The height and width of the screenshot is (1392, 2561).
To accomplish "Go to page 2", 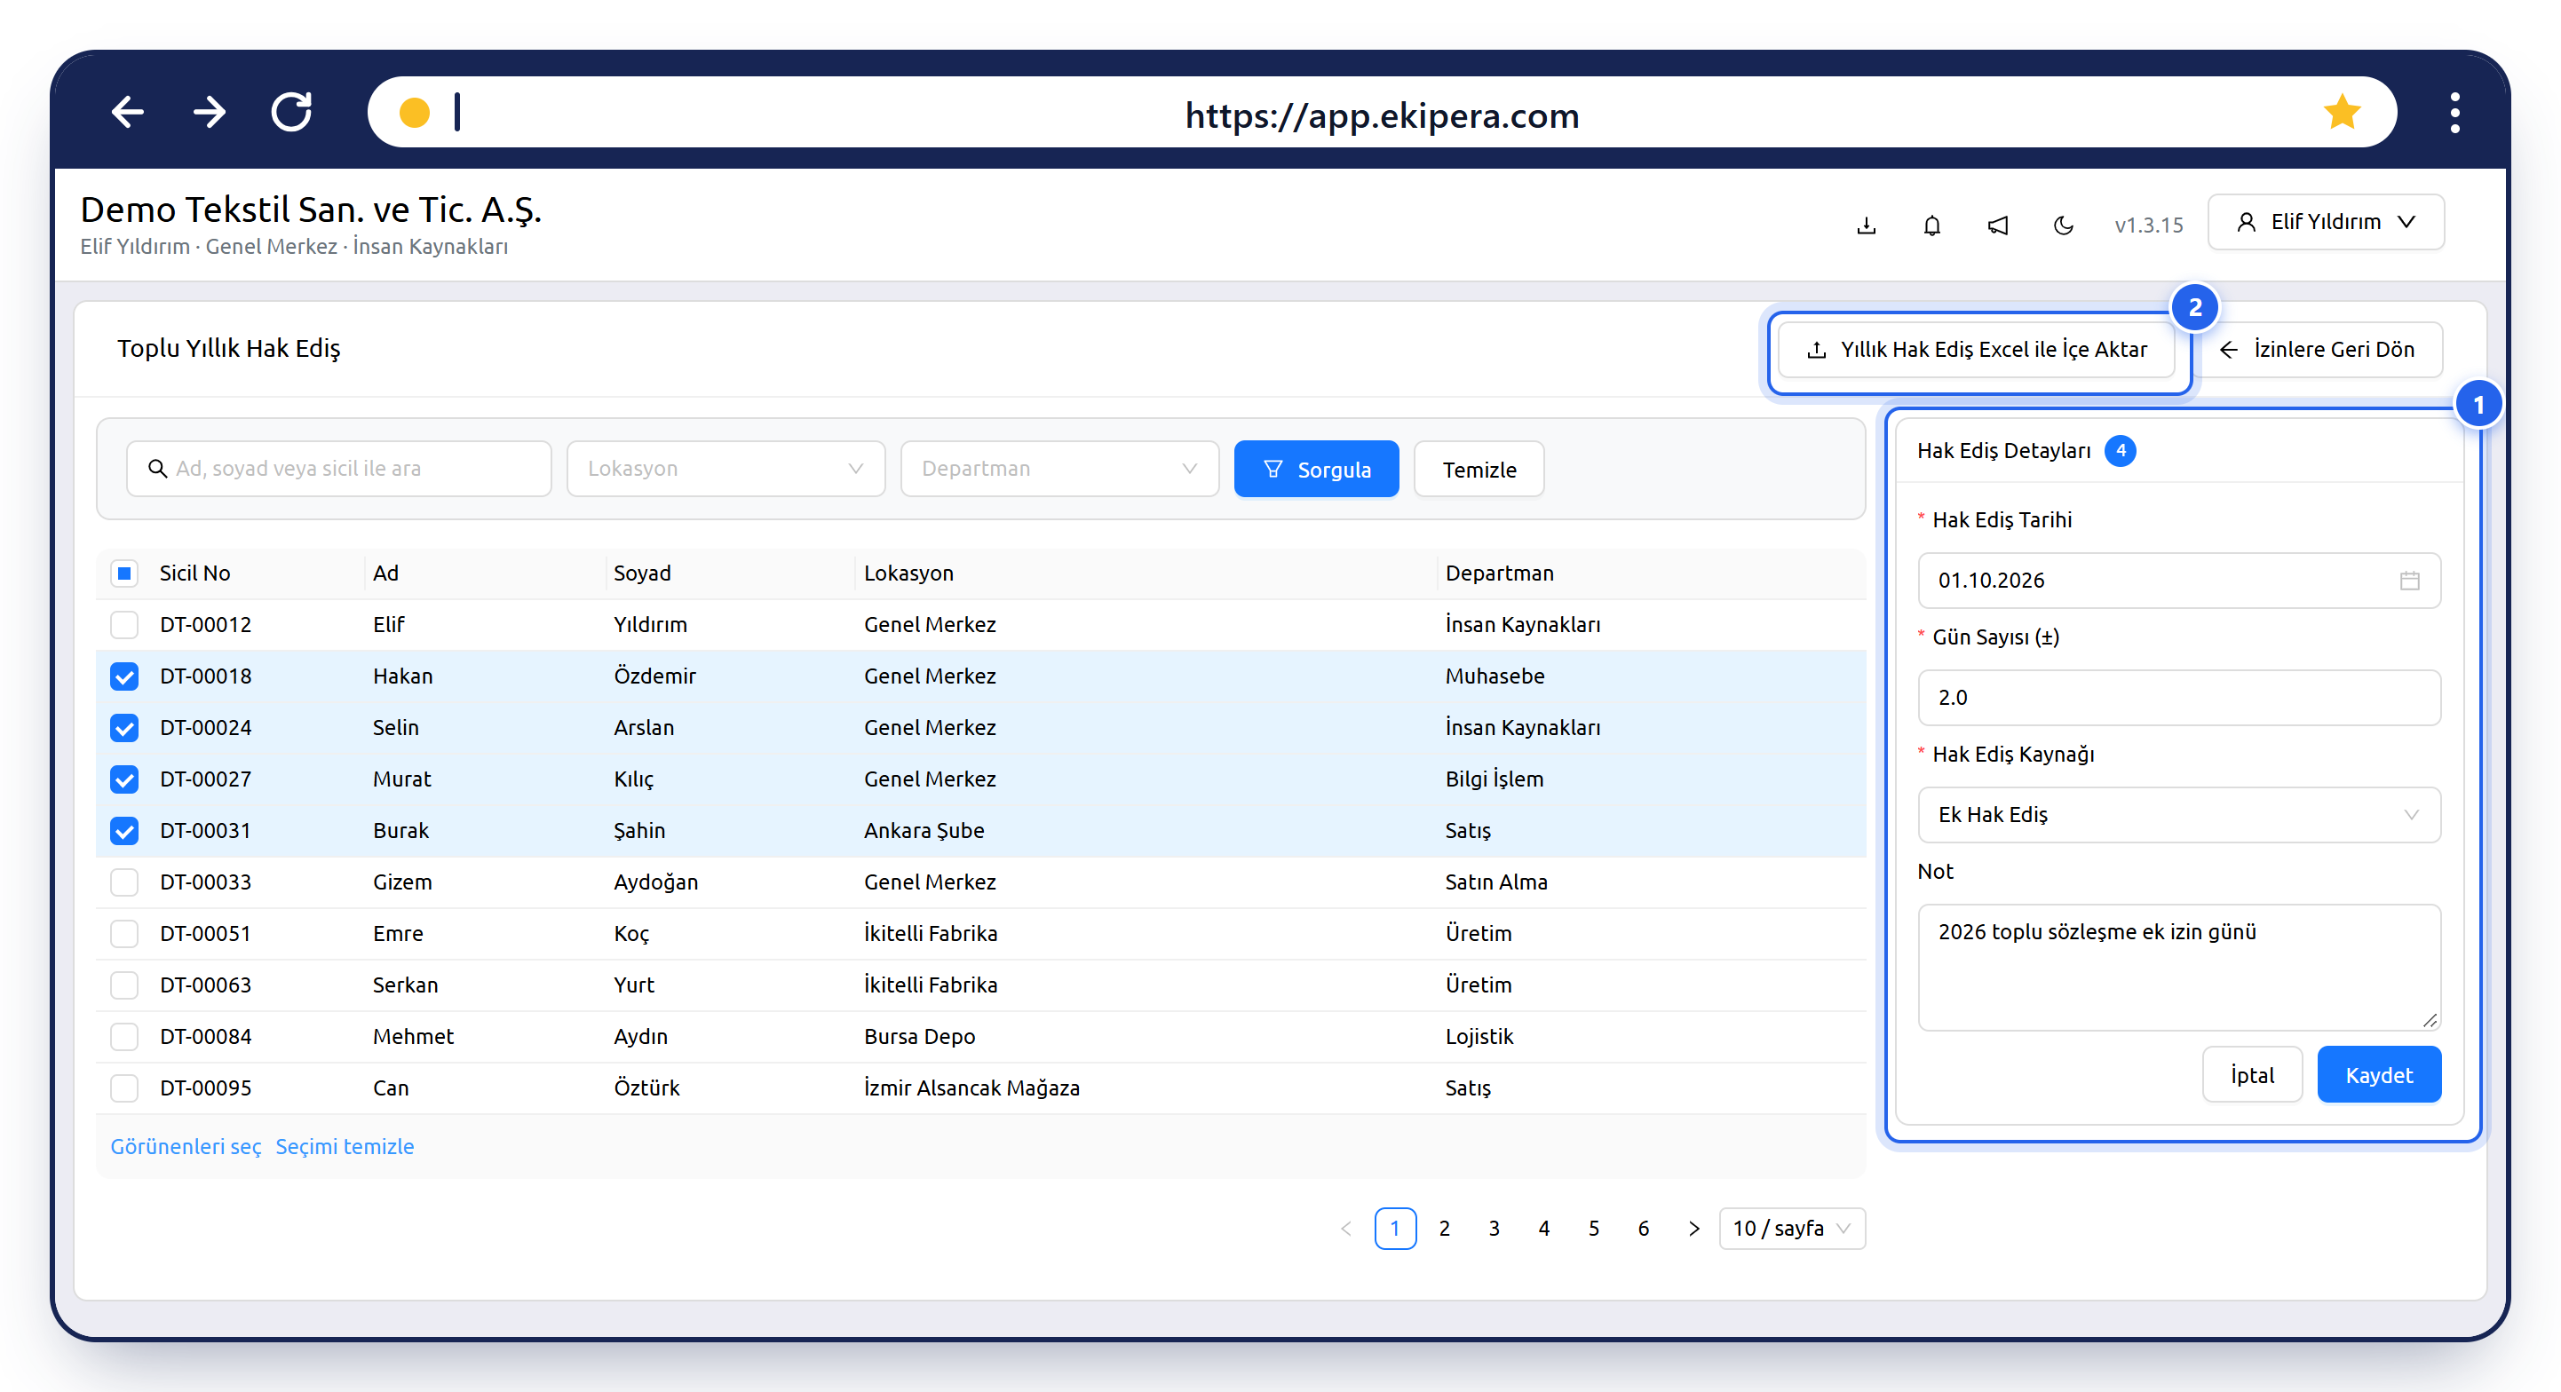I will point(1445,1229).
